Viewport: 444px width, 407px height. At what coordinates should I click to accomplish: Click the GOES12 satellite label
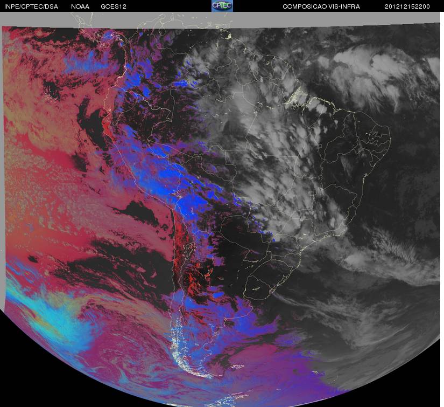pos(114,6)
